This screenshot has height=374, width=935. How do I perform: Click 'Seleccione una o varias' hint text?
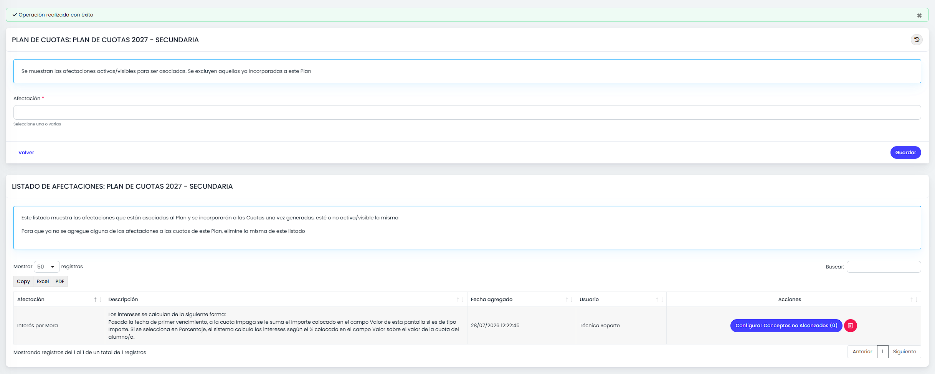[37, 124]
